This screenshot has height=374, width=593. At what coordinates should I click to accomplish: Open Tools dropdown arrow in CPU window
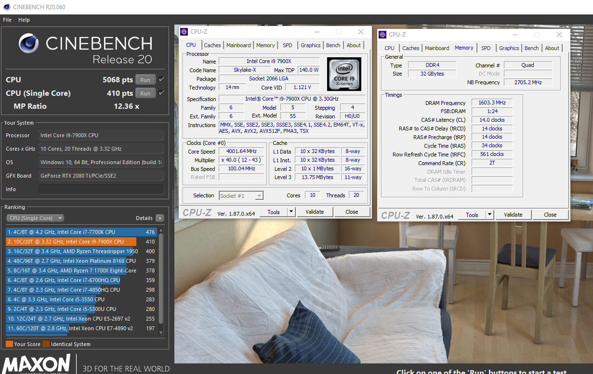(x=291, y=212)
